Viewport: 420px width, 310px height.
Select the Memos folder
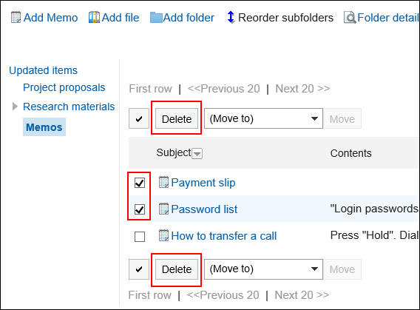tap(44, 127)
